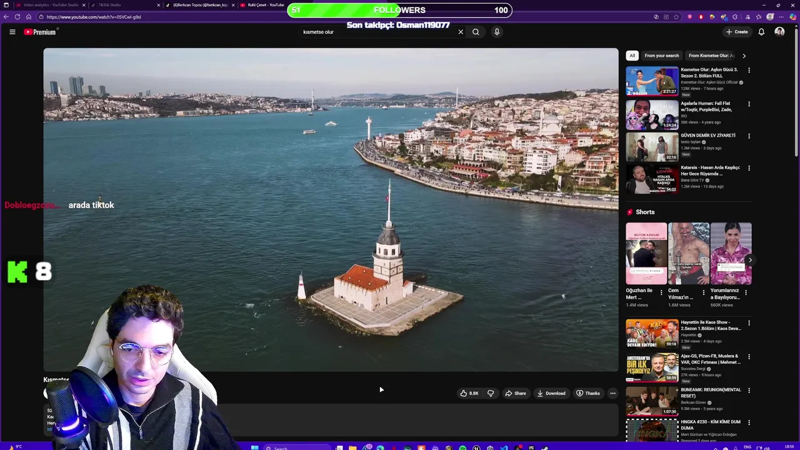Open Spotify from taskbar
The height and width of the screenshot is (450, 800).
tap(462, 447)
